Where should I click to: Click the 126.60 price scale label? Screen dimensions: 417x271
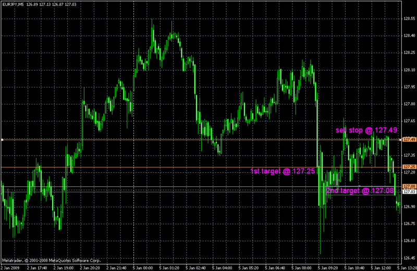[x=409, y=241]
